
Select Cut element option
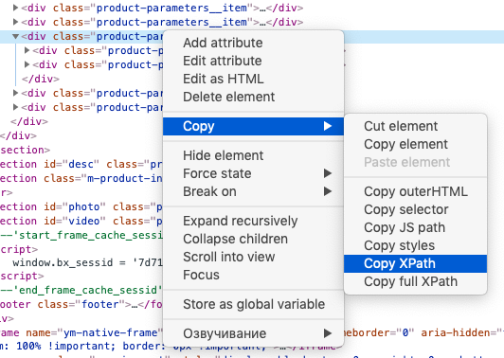pyautogui.click(x=415, y=126)
